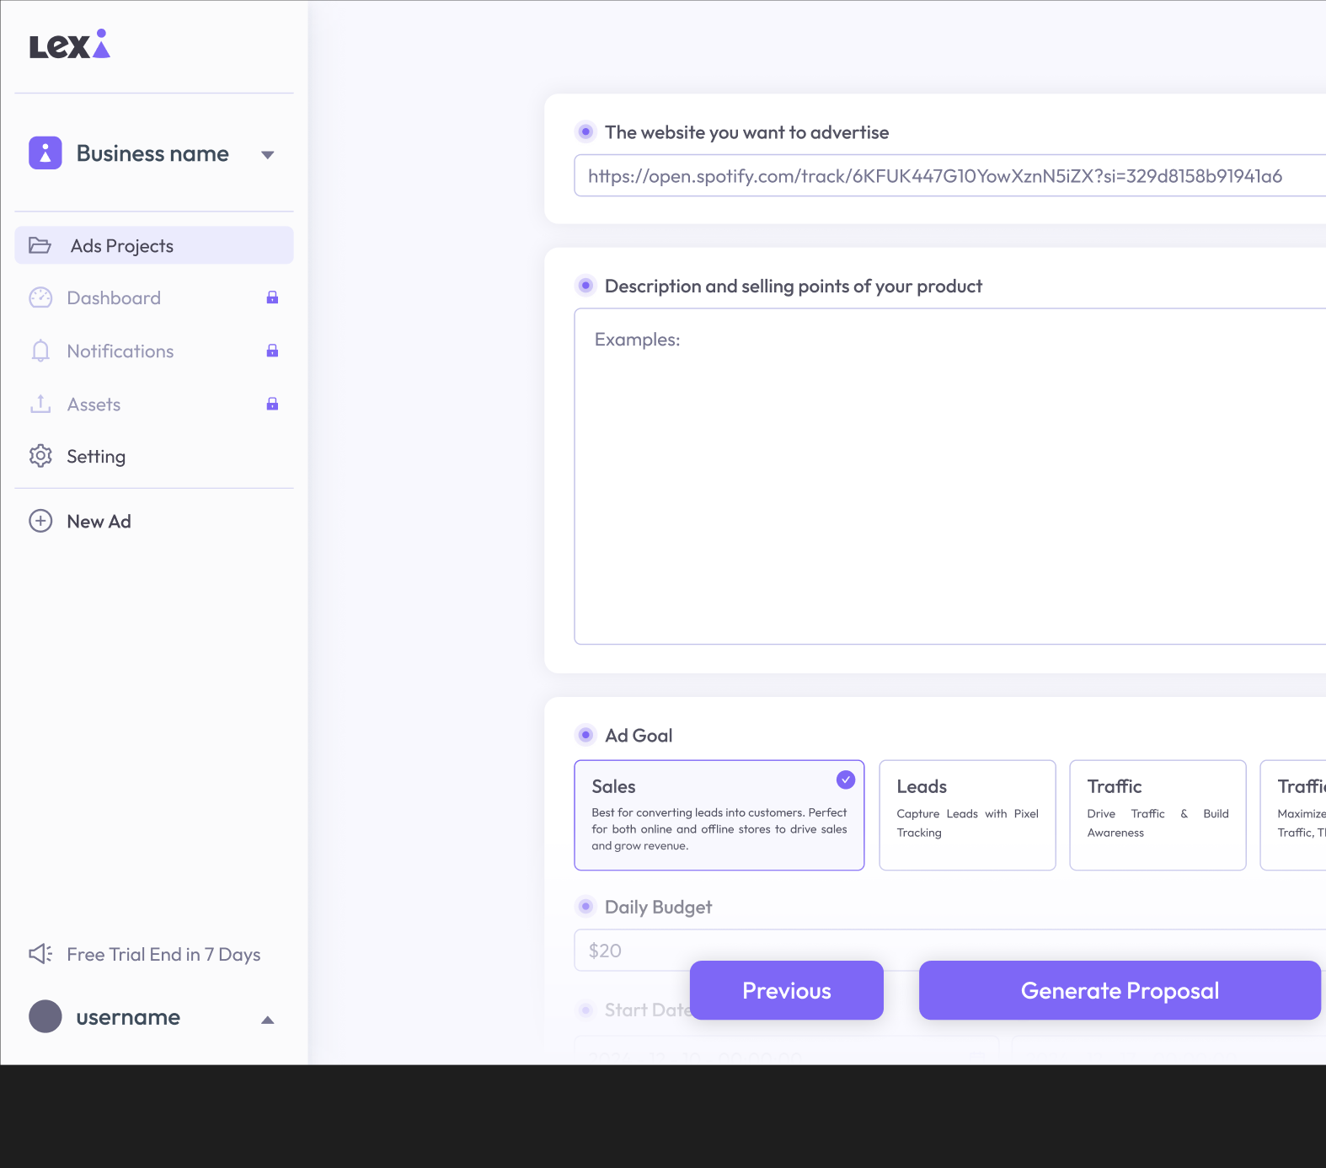Viewport: 1326px width, 1168px height.
Task: Click the Generate Proposal button
Action: click(1120, 990)
